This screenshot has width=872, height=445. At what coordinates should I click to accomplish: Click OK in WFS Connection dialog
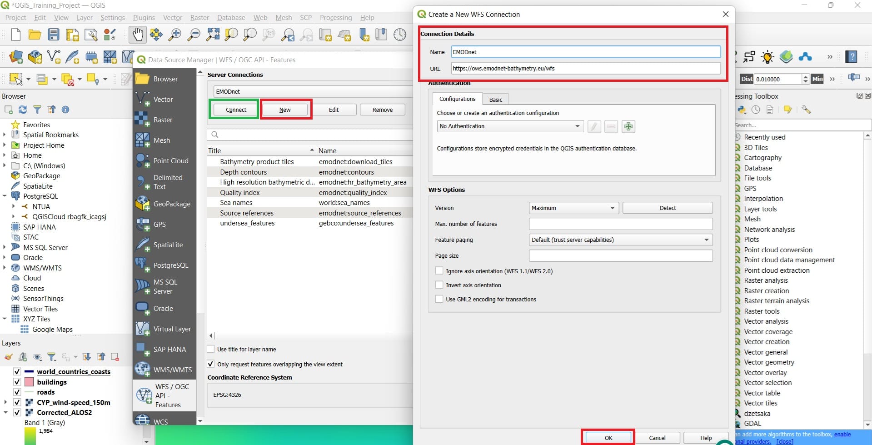pyautogui.click(x=608, y=438)
